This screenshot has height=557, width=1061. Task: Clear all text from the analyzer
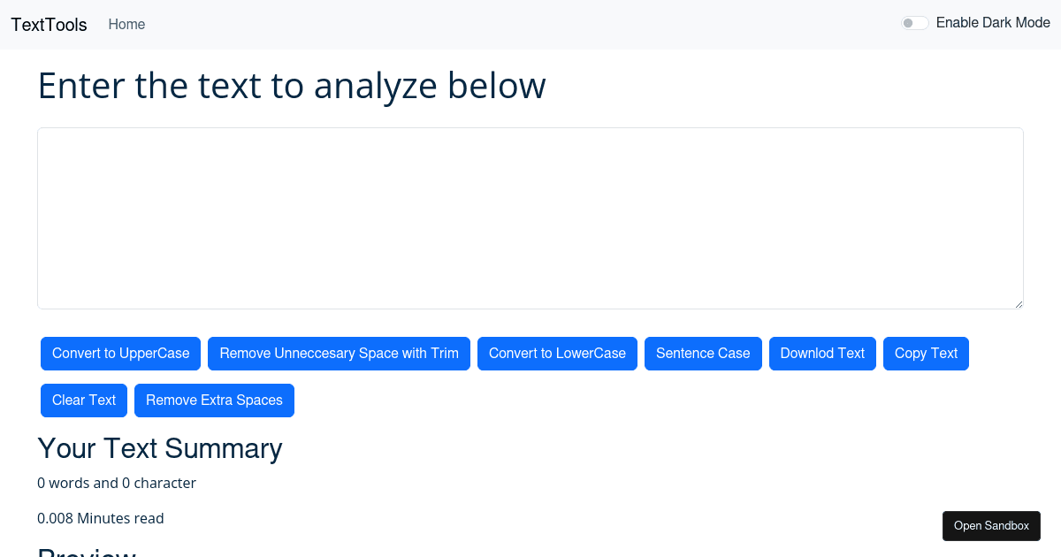pos(83,400)
